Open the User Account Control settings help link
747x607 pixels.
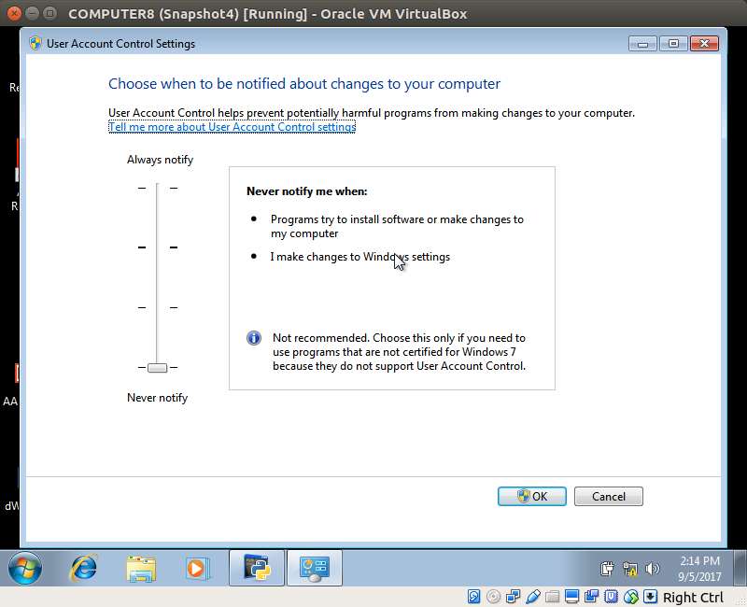(x=232, y=127)
